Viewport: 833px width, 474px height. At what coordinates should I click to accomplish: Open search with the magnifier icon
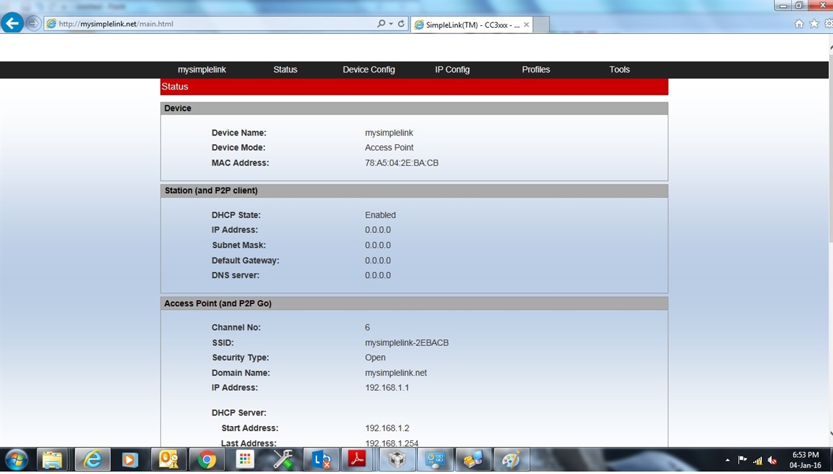(x=381, y=22)
